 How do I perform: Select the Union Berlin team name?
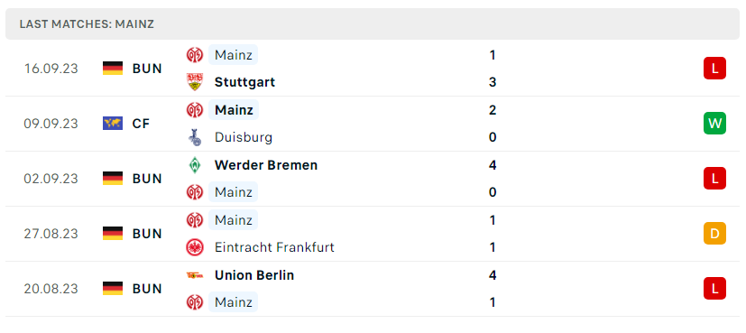coord(254,275)
